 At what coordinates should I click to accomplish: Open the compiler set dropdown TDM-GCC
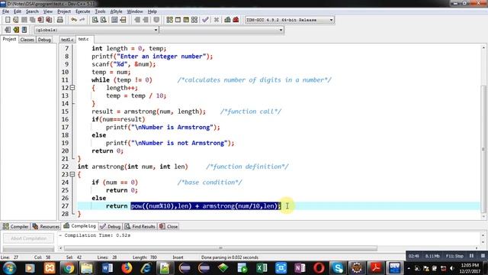(x=290, y=20)
